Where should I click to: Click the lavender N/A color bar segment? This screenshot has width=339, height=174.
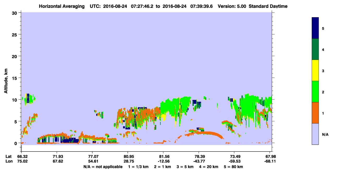click(x=315, y=134)
